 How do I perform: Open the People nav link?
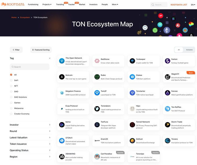pyautogui.click(x=105, y=4)
